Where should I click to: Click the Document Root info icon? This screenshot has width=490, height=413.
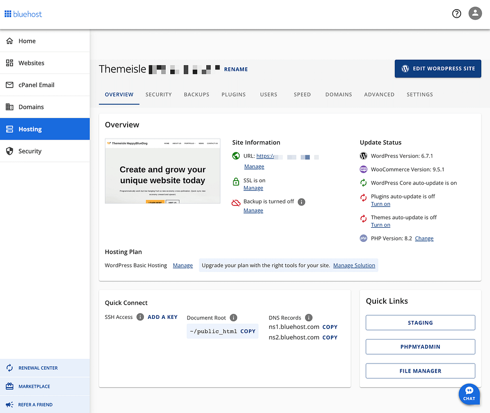[234, 318]
